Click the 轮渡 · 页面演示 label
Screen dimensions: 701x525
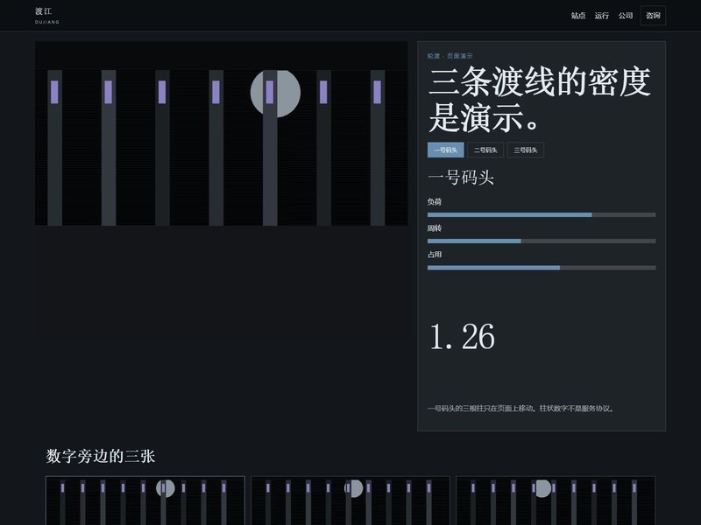tap(450, 56)
